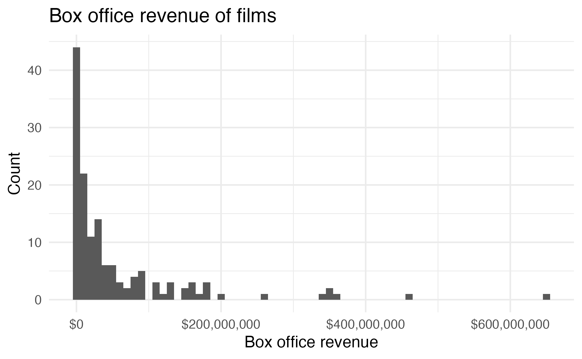The width and height of the screenshot is (582, 359).
Task: Click the '20' y-axis tick label
Action: point(34,185)
